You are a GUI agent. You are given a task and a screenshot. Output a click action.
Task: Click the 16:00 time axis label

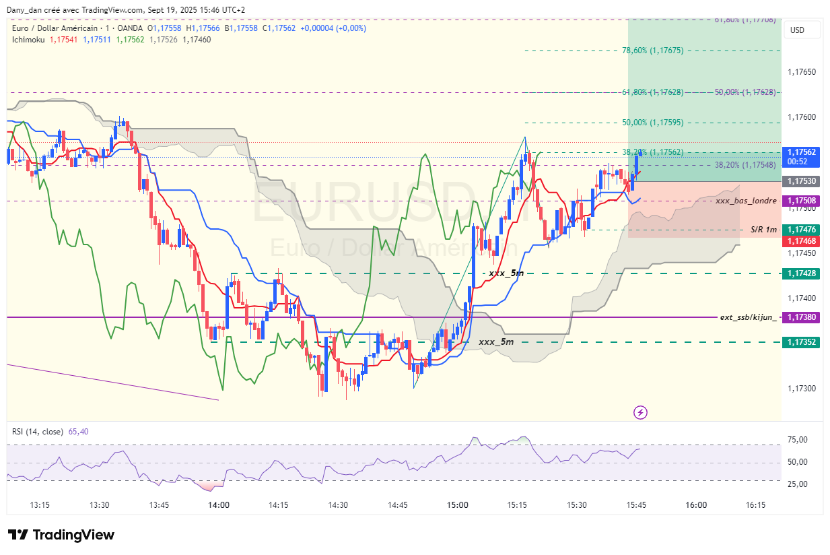click(x=696, y=505)
